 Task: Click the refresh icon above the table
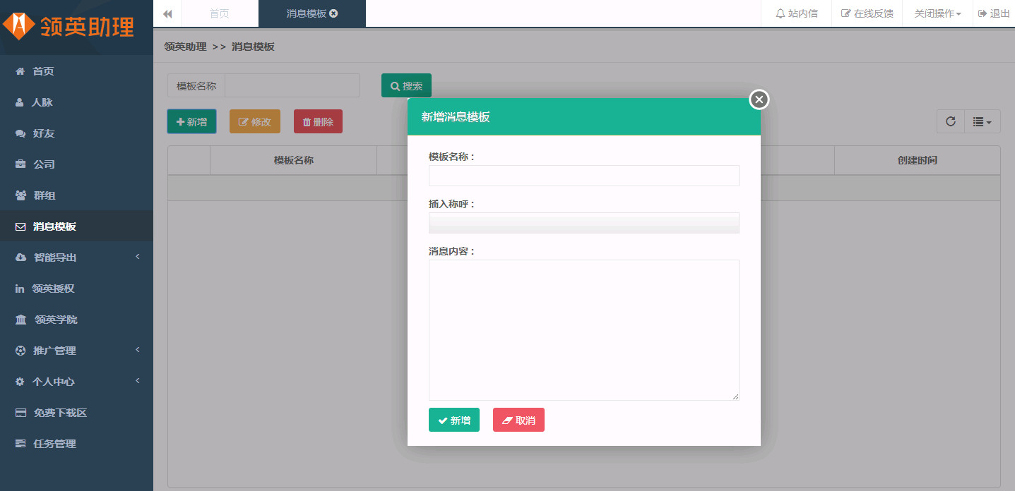[x=951, y=121]
